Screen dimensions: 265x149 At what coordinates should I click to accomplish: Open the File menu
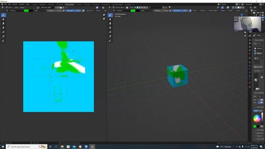[x=5, y=5]
